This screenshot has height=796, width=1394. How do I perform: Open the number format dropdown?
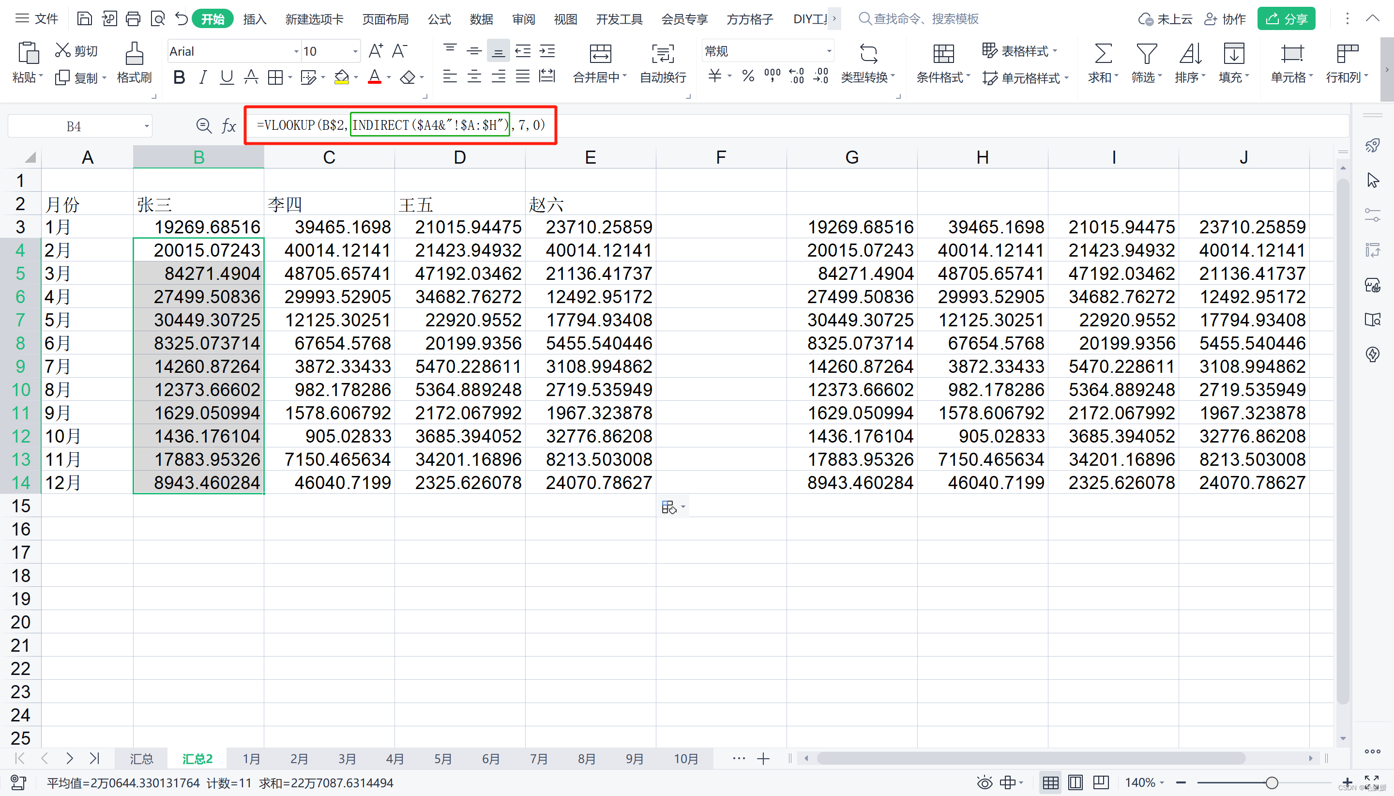click(x=829, y=51)
